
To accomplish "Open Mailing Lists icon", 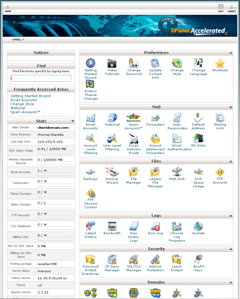I will (220, 118).
